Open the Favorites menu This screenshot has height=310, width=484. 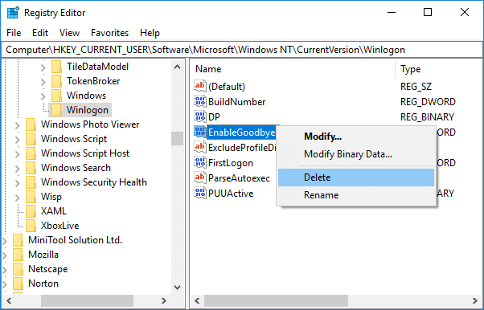109,33
